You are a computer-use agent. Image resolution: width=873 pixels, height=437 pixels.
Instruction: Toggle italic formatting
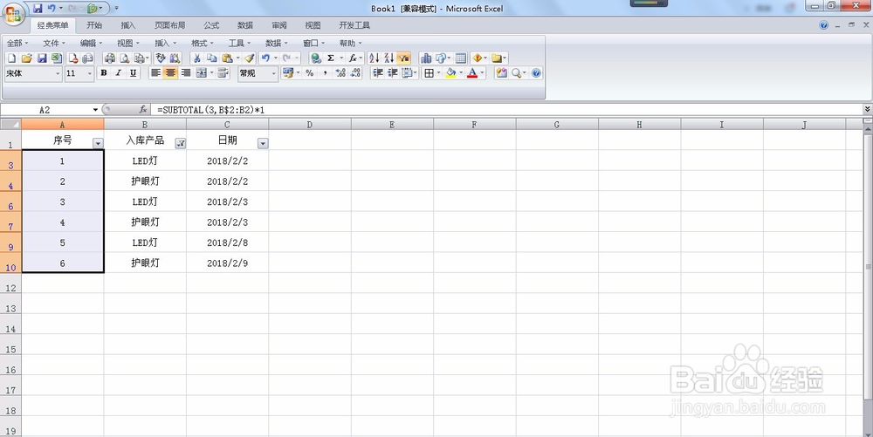[x=118, y=73]
